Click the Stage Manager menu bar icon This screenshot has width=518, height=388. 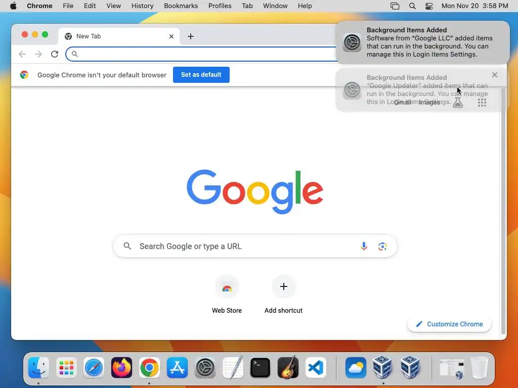point(395,6)
